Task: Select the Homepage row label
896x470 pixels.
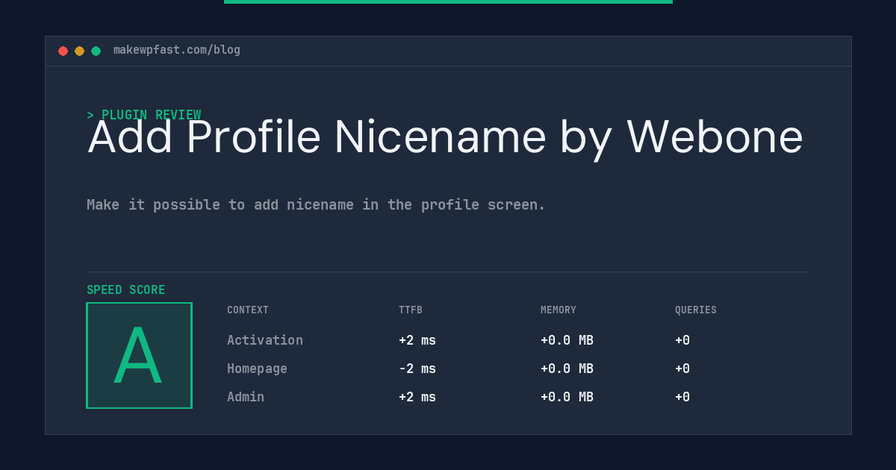Action: pyautogui.click(x=257, y=369)
